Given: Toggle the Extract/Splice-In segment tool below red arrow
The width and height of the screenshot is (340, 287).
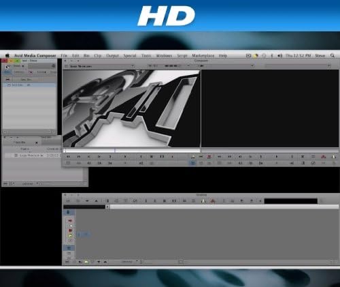Looking at the screenshot, I should [70, 226].
